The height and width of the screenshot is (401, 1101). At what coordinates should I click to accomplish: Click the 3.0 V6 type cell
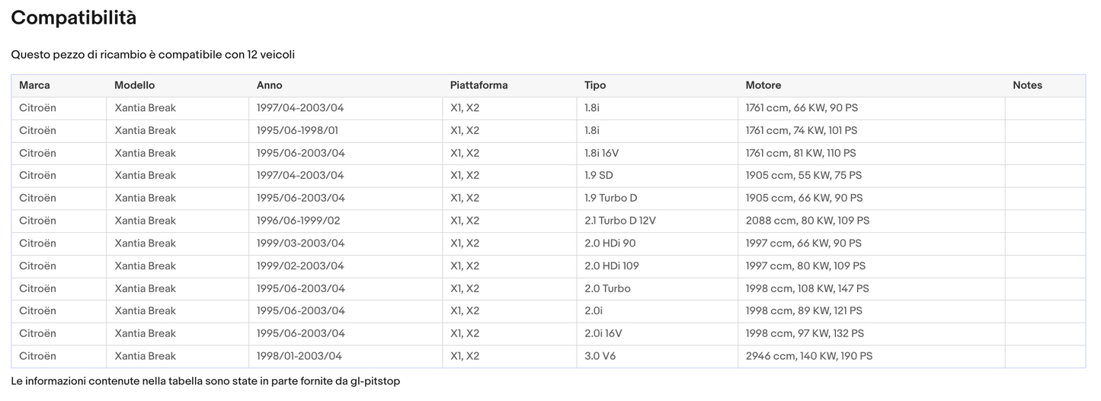600,356
